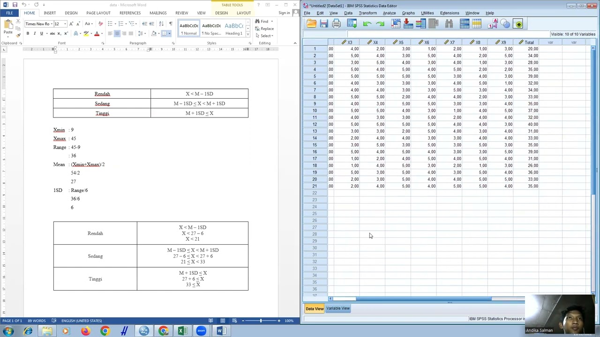Click Find button in Word Editing group
The image size is (600, 337).
pos(262,22)
